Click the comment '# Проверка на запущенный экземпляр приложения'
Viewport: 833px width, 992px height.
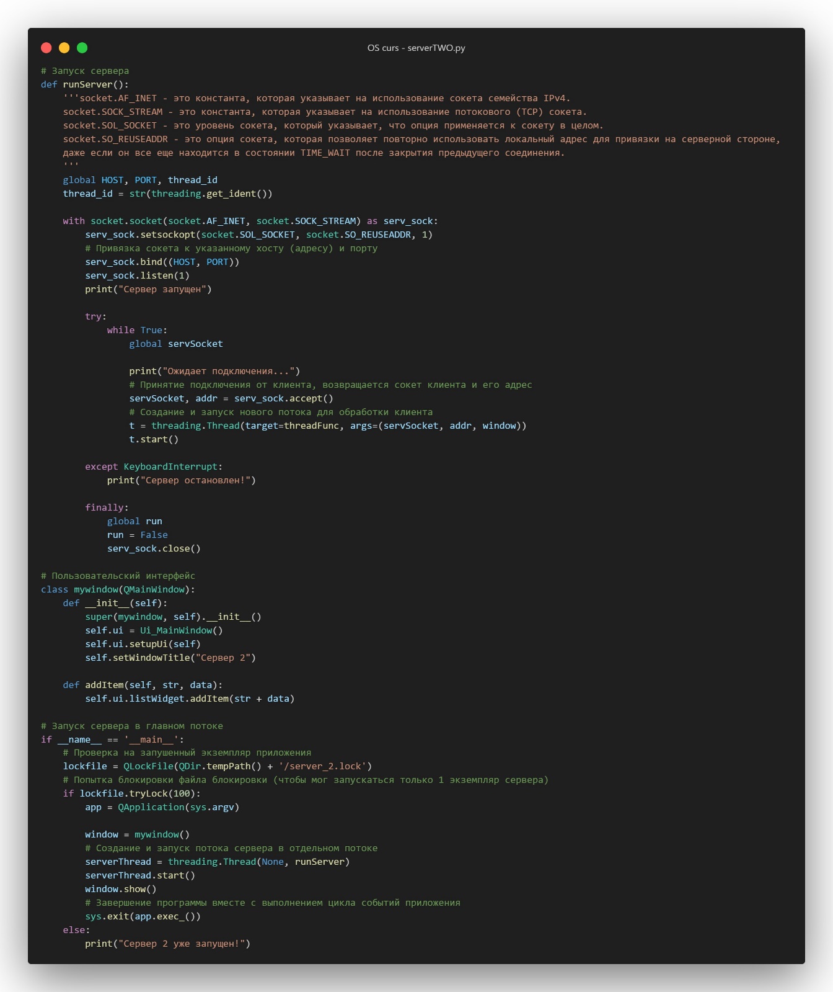tap(187, 753)
